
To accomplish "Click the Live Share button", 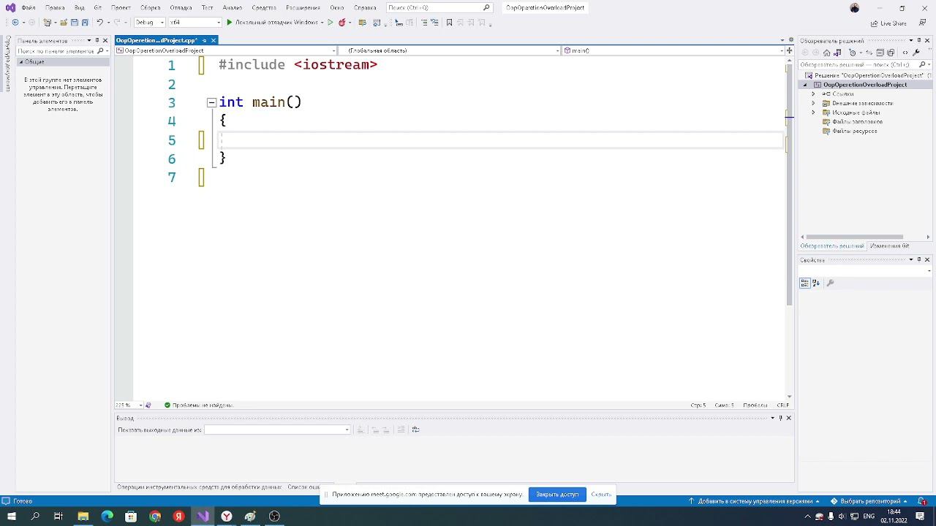I will (x=888, y=23).
